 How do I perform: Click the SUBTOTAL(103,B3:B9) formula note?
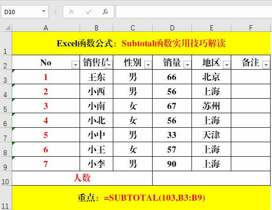pos(141,198)
